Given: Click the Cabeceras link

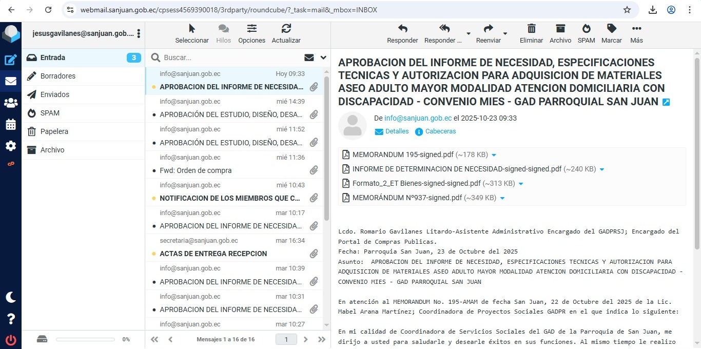Looking at the screenshot, I should point(440,131).
